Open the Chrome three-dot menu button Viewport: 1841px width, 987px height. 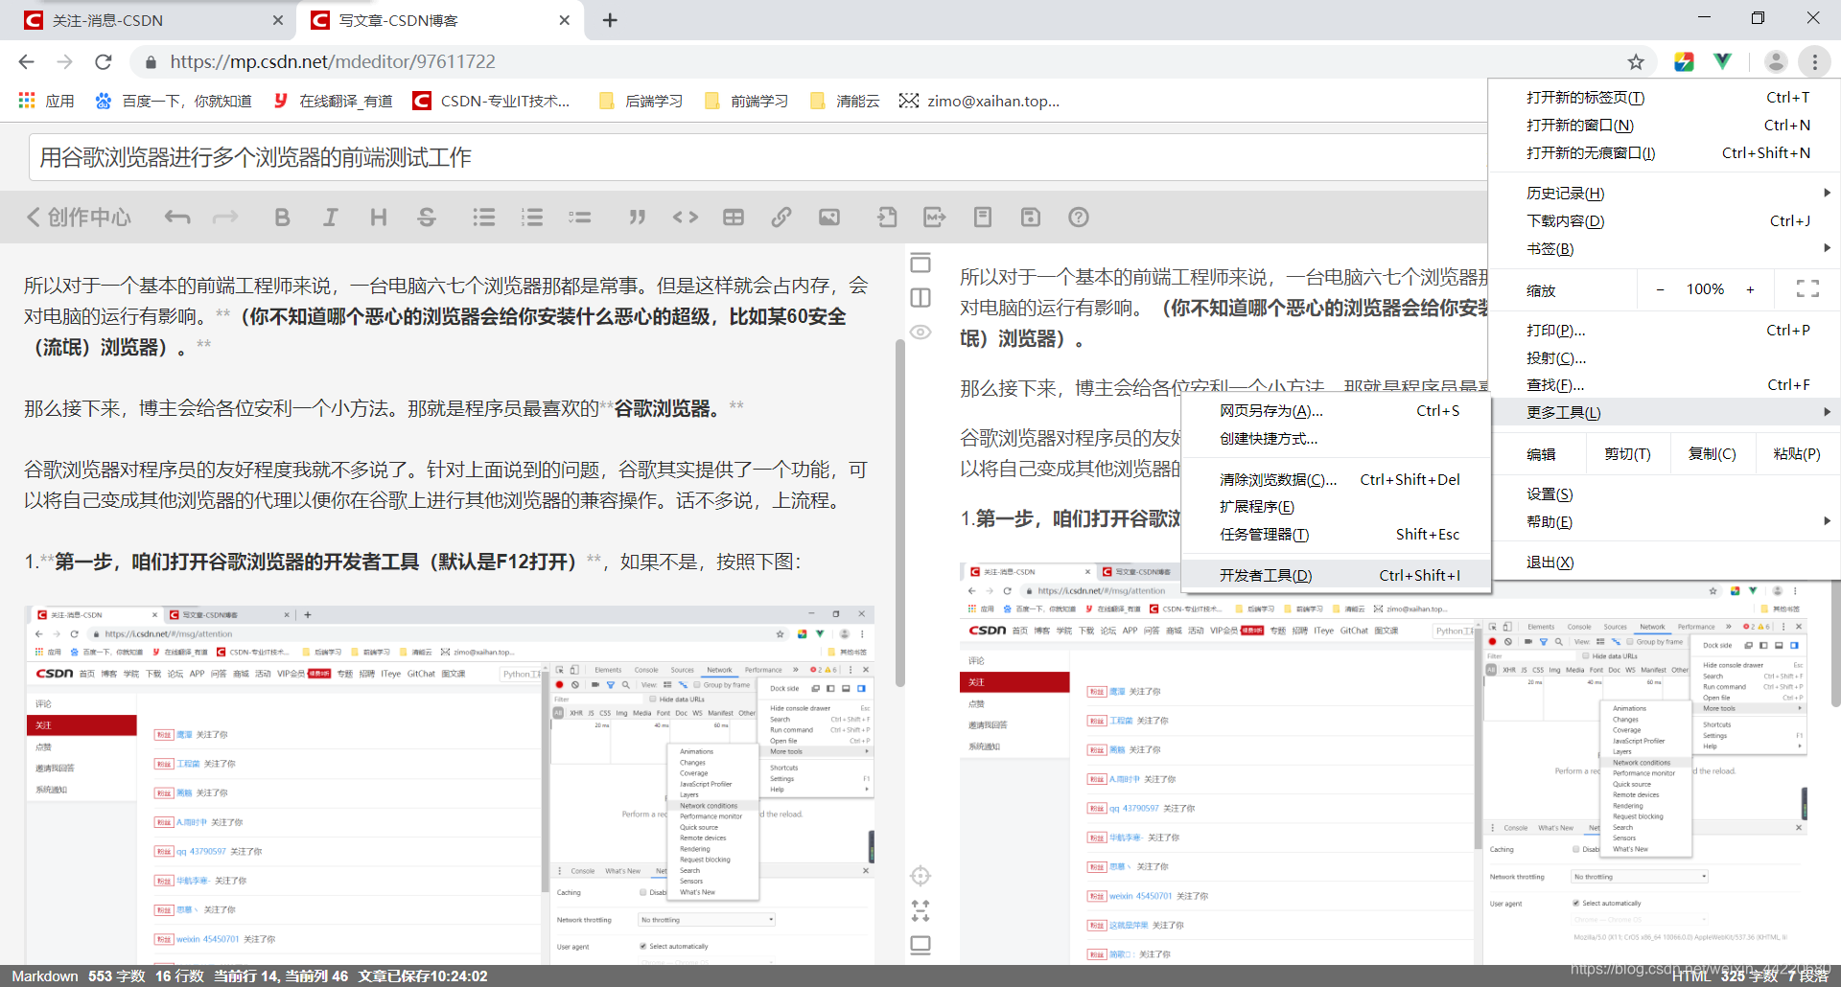(x=1814, y=62)
